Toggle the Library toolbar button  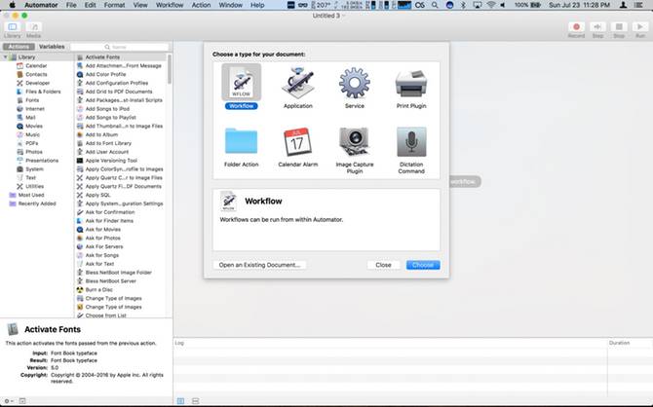13,29
